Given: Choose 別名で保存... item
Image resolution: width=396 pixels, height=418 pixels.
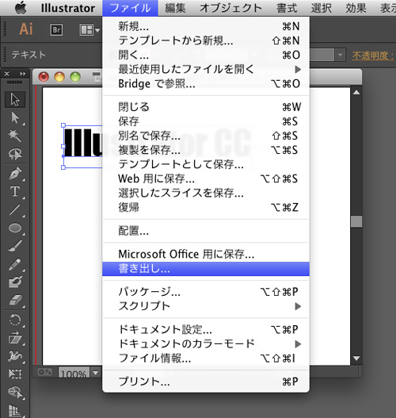Looking at the screenshot, I should 206,136.
